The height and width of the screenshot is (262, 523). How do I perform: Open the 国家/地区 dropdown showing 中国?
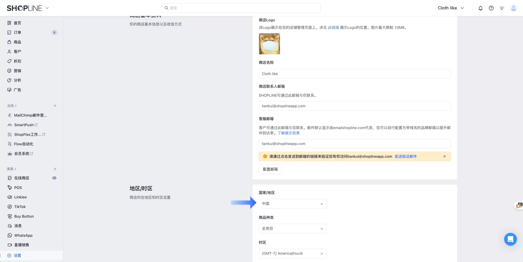tap(293, 204)
